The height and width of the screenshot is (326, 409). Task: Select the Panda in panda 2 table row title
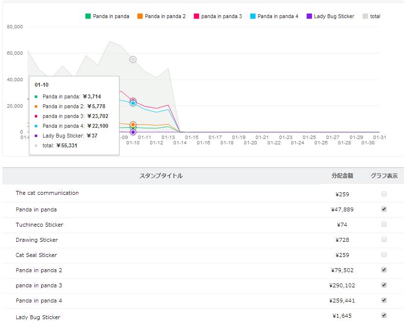39,270
